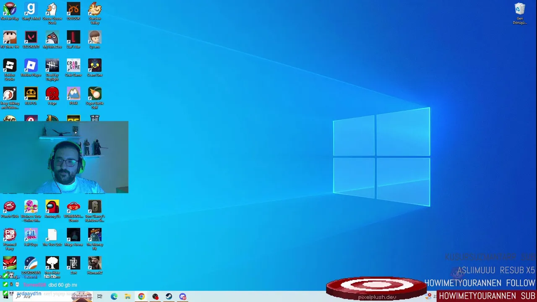Select the Zort desktop shortcut
This screenshot has height=302, width=537.
tap(73, 266)
